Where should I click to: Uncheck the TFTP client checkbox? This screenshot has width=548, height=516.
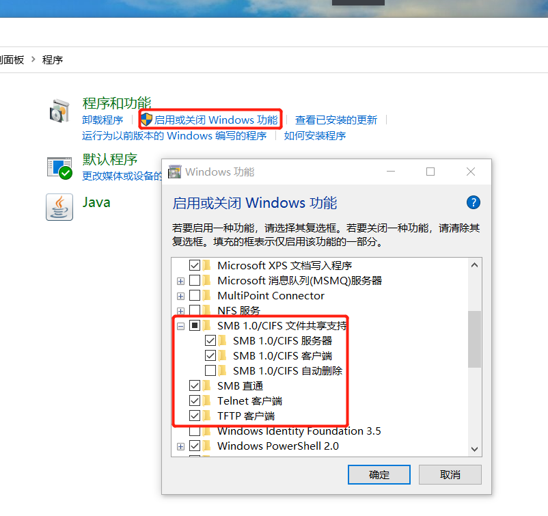(x=195, y=416)
